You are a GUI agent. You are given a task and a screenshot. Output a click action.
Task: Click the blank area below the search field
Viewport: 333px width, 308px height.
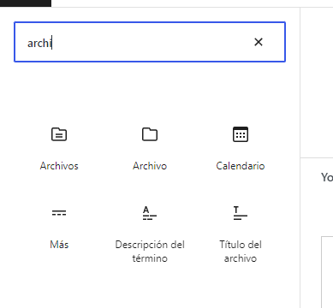click(150, 92)
